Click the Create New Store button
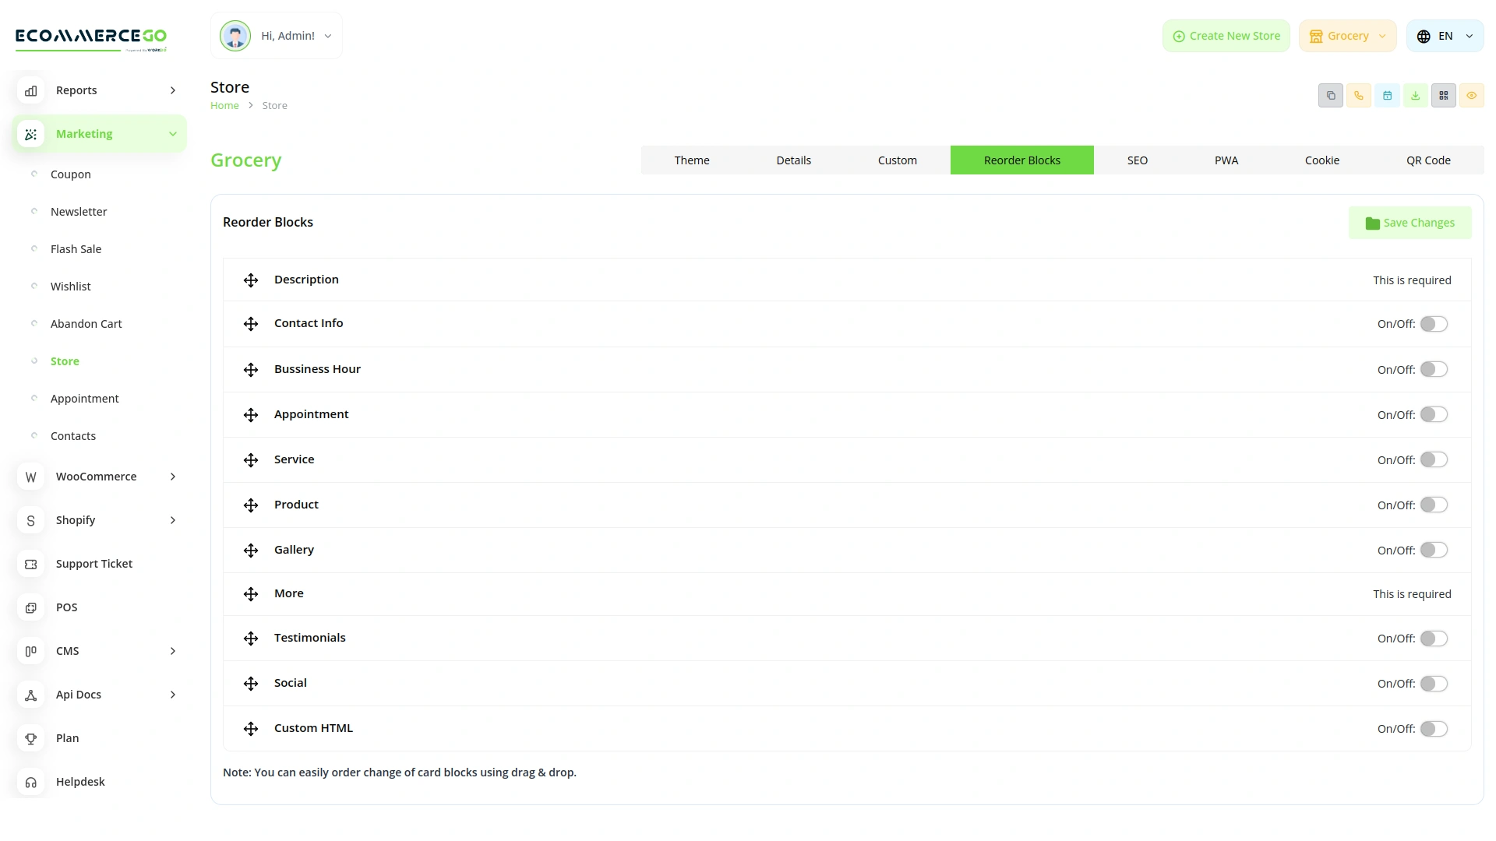The height and width of the screenshot is (841, 1496). pyautogui.click(x=1226, y=36)
